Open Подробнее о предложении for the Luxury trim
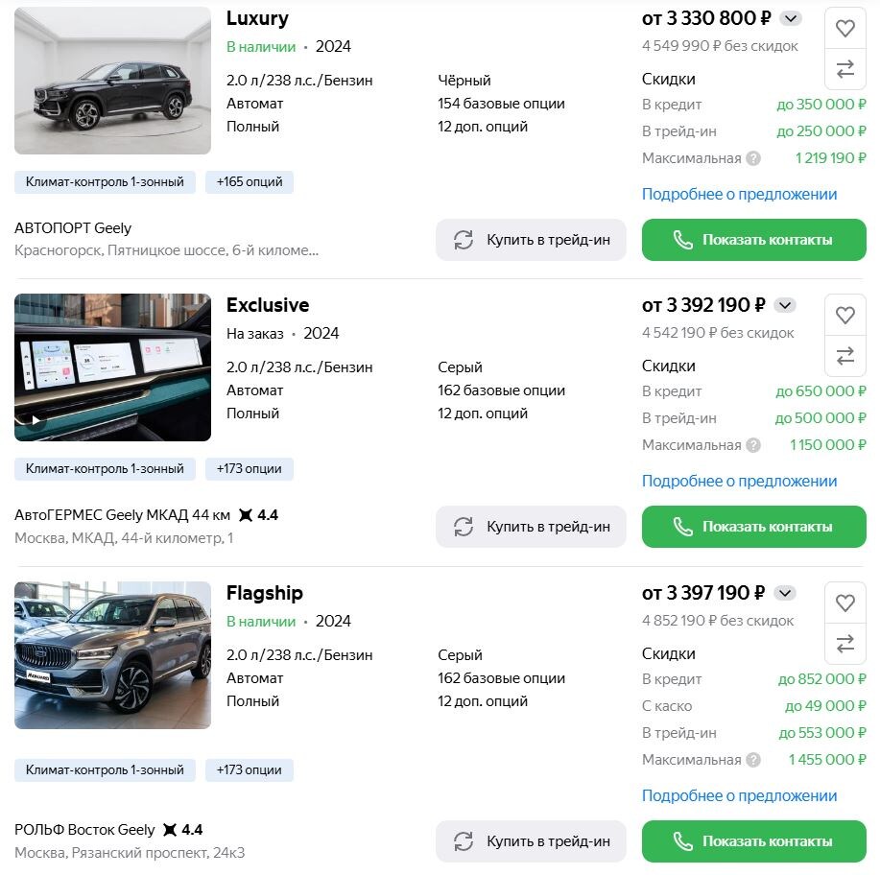 click(739, 194)
